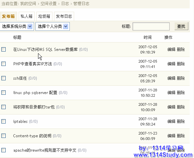
Task: Edit the iptables post
Action: (171, 122)
